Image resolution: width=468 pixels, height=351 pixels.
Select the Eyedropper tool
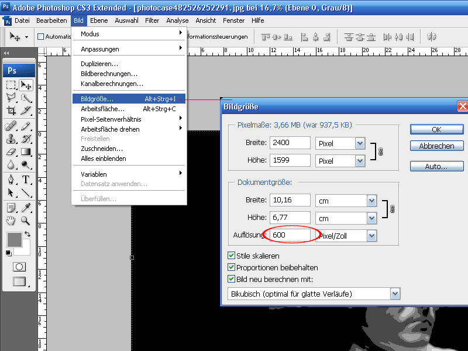click(26, 208)
